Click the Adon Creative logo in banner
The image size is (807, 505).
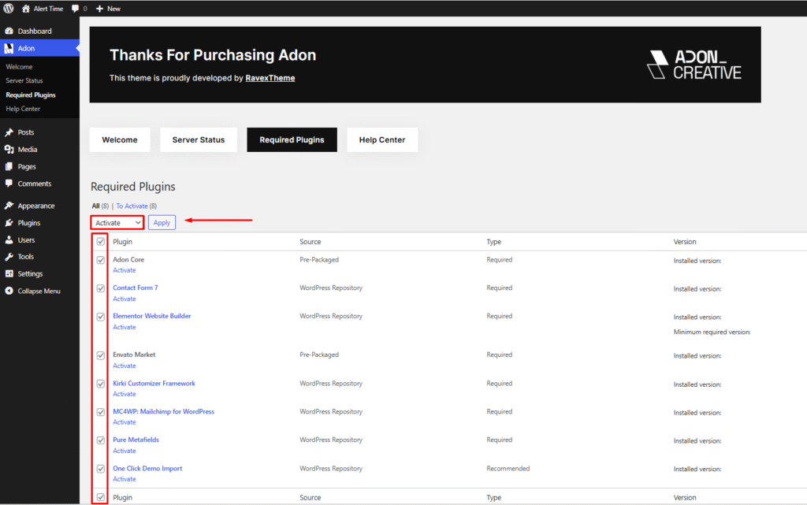(x=694, y=65)
